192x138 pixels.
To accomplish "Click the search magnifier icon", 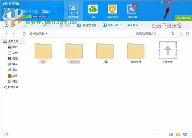I will (x=173, y=34).
